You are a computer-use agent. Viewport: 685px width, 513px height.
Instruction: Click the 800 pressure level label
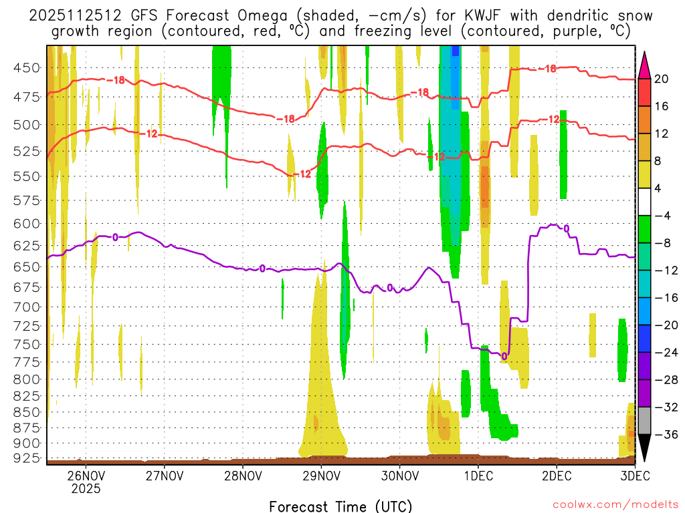27,379
